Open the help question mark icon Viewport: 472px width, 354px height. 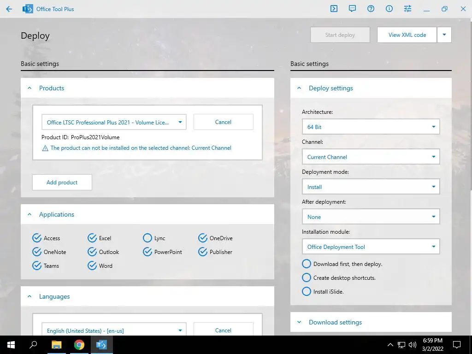[x=371, y=9]
